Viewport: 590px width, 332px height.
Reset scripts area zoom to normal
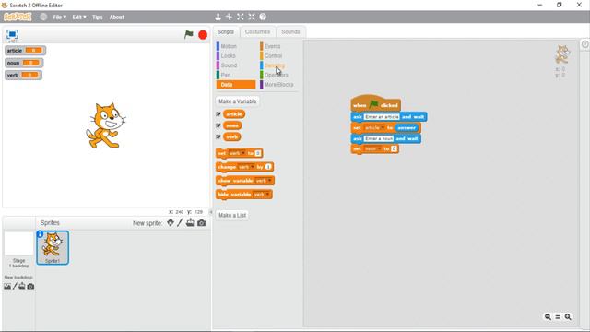point(558,317)
